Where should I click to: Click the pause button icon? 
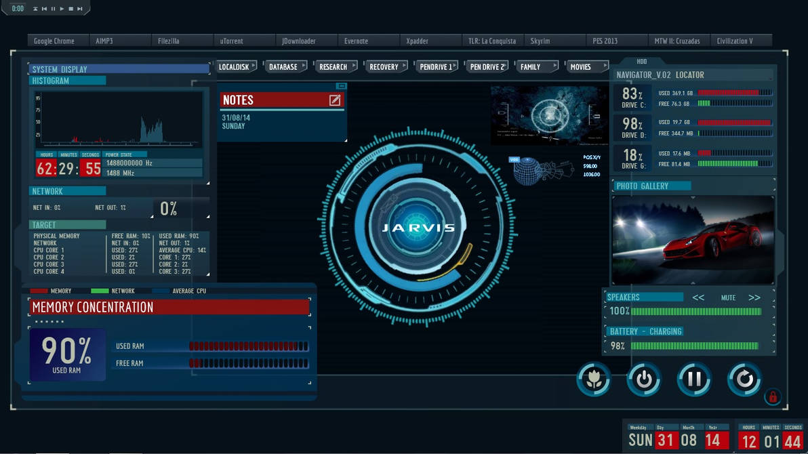(694, 379)
